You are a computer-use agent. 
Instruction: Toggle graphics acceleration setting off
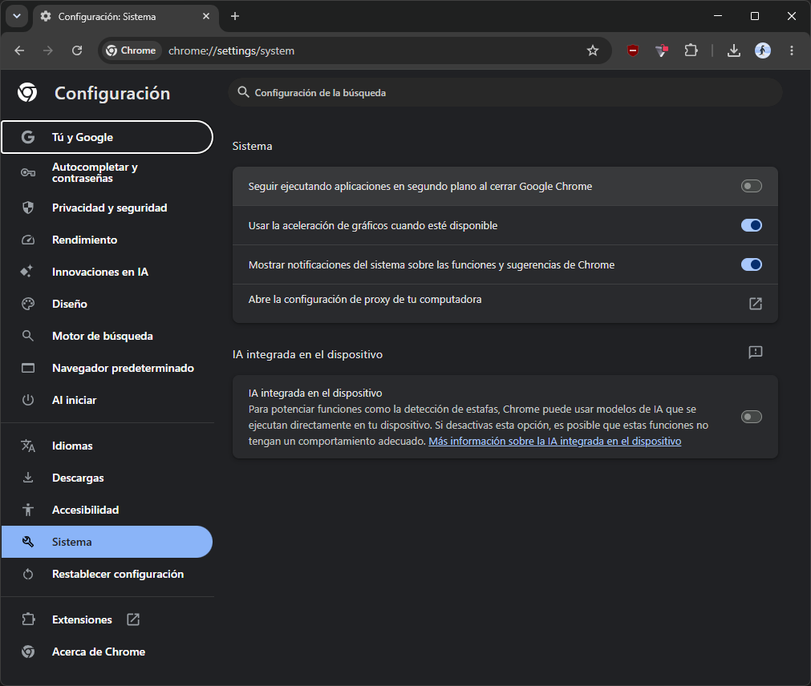pyautogui.click(x=751, y=225)
